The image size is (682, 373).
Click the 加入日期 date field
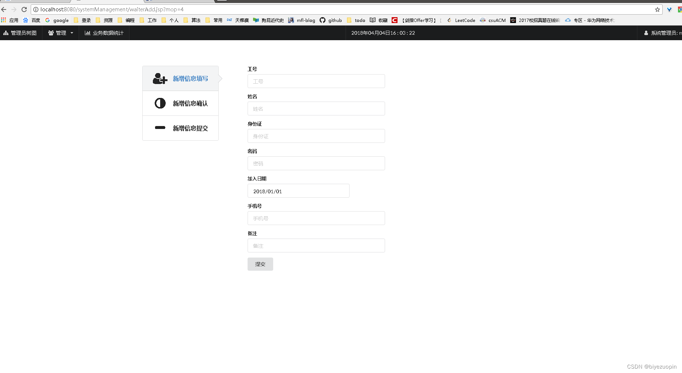[298, 191]
